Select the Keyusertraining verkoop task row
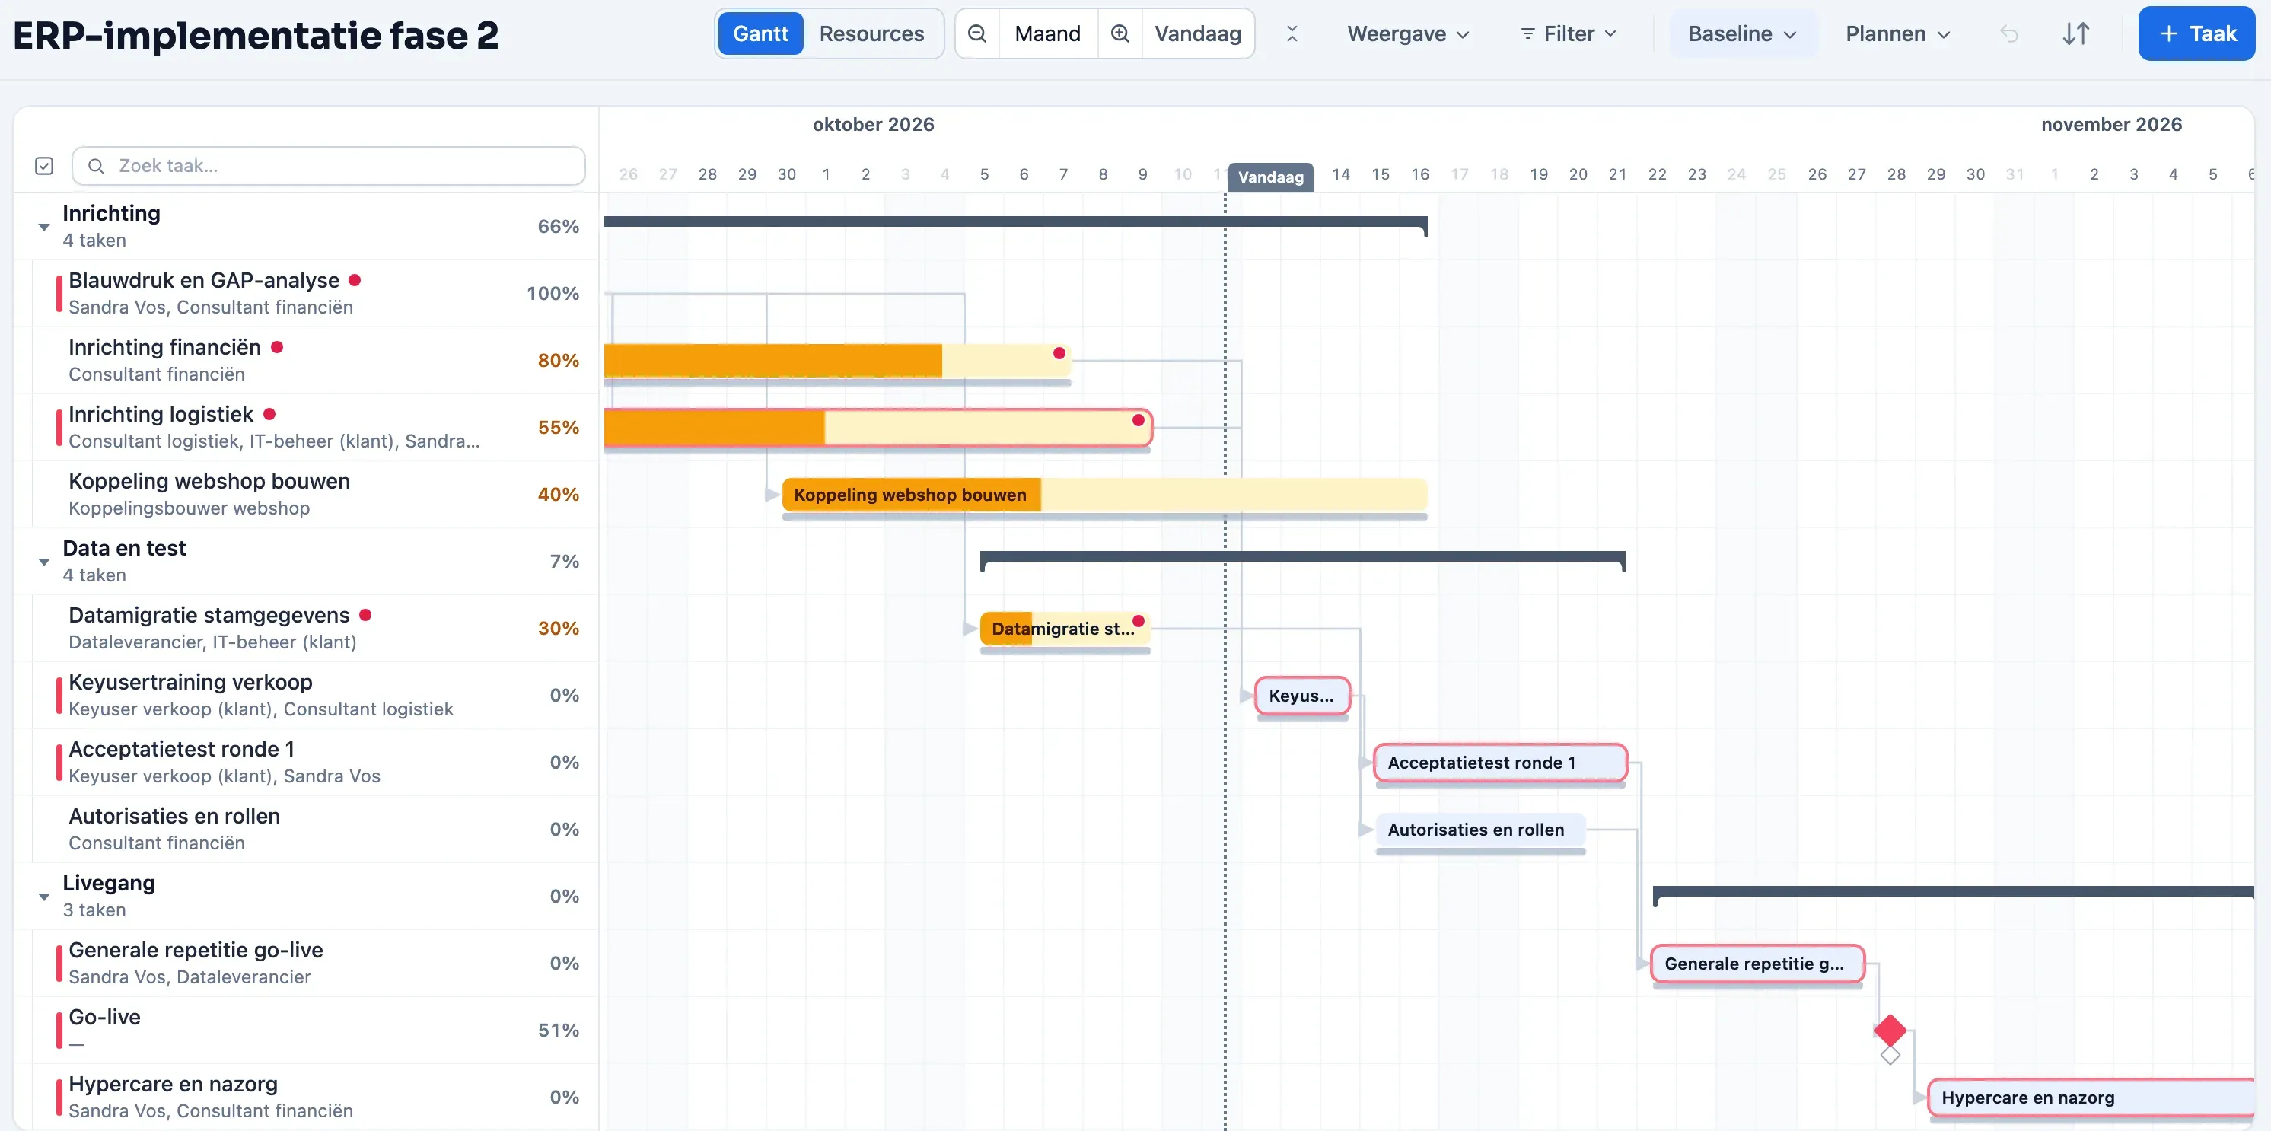The width and height of the screenshot is (2271, 1131). click(x=307, y=696)
